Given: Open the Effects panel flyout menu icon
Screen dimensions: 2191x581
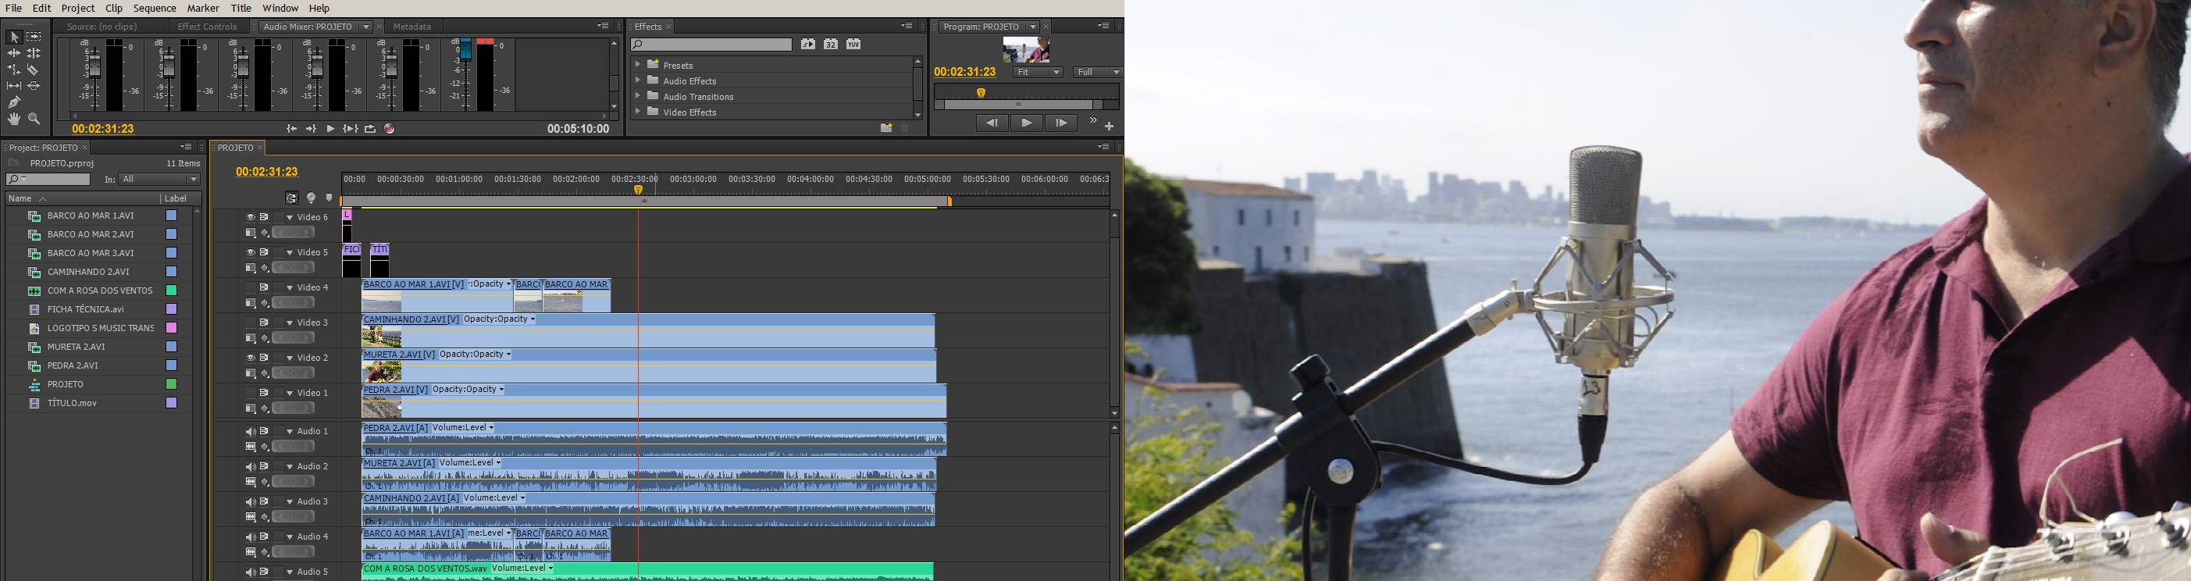Looking at the screenshot, I should pyautogui.click(x=907, y=27).
